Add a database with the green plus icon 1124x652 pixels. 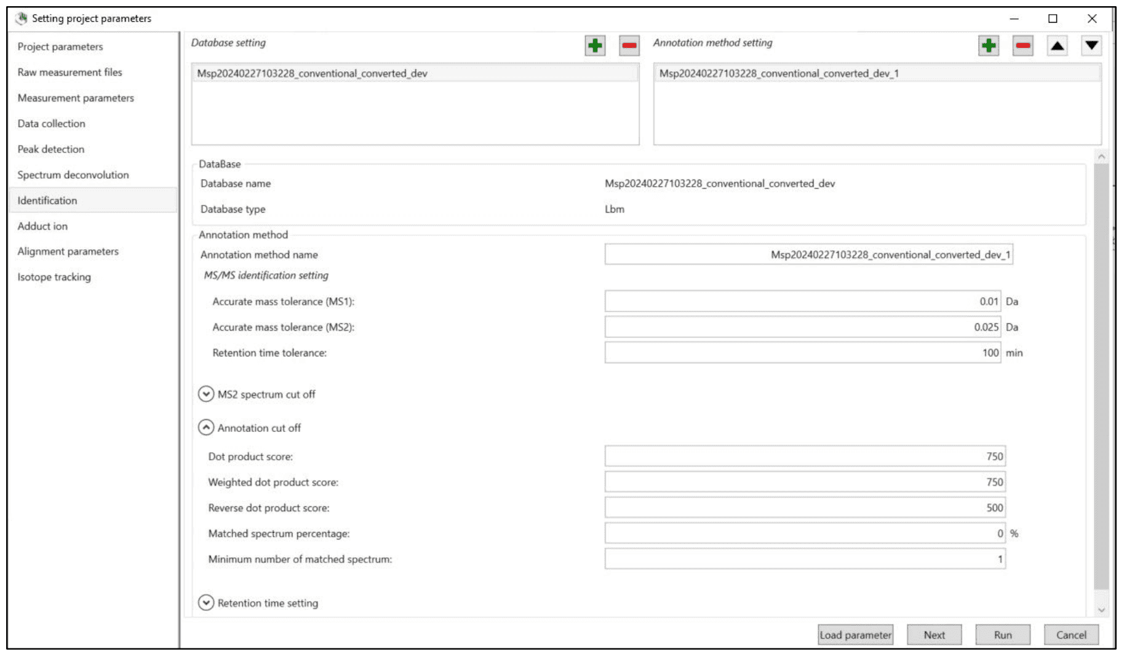[594, 45]
